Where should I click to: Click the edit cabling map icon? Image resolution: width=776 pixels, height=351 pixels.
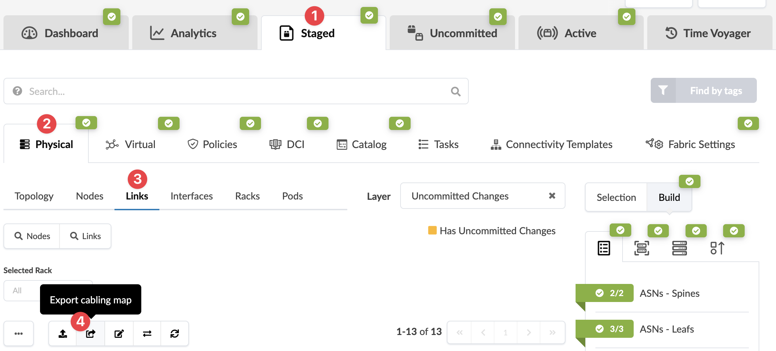[x=119, y=334]
